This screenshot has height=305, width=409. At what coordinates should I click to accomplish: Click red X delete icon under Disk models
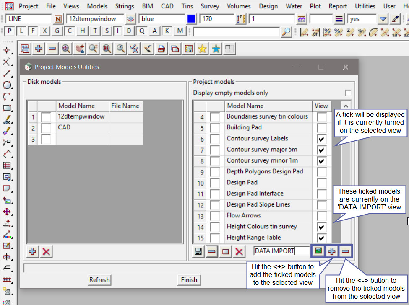click(46, 251)
